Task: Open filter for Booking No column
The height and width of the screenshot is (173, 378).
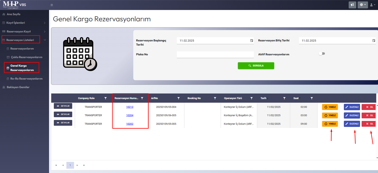Action: pyautogui.click(x=215, y=98)
